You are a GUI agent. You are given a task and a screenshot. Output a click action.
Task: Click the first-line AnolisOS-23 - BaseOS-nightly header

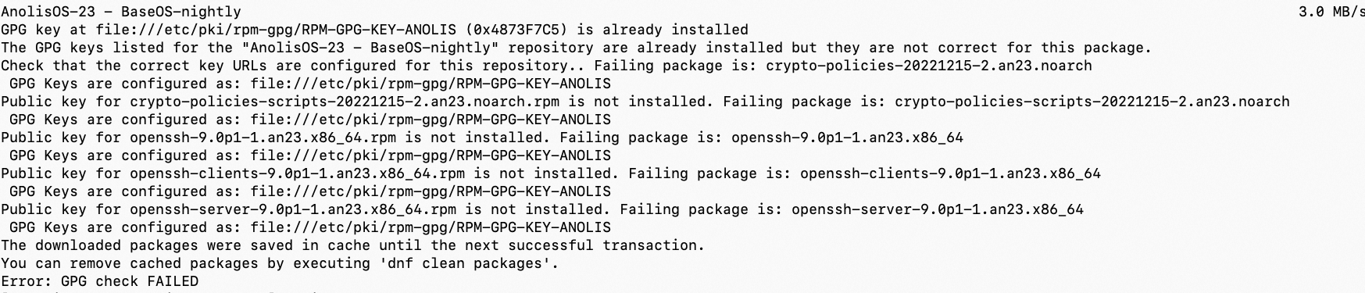(x=121, y=12)
